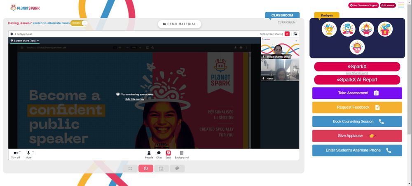Enter fullscreen with the expand icon
Viewport: 412px width, 186px height.
click(x=130, y=168)
